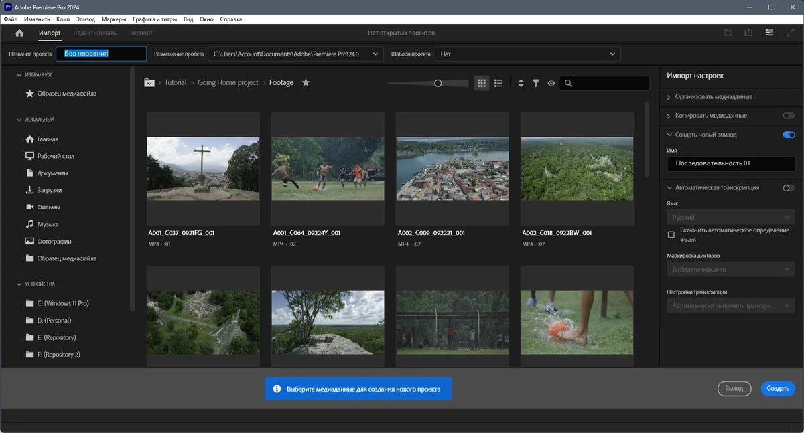Collapse Создать новый эпизод section
The height and width of the screenshot is (433, 804).
click(x=669, y=135)
